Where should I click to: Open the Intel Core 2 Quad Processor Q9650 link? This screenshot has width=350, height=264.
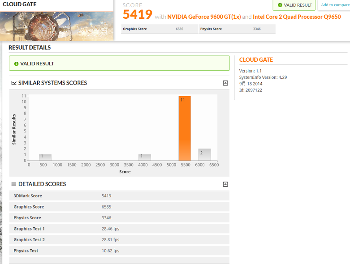coord(297,17)
